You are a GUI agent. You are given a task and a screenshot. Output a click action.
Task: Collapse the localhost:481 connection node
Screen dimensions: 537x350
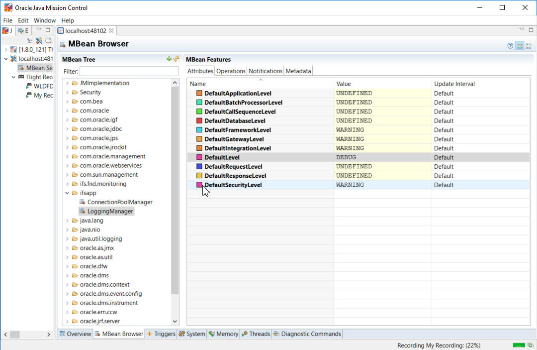click(6, 59)
